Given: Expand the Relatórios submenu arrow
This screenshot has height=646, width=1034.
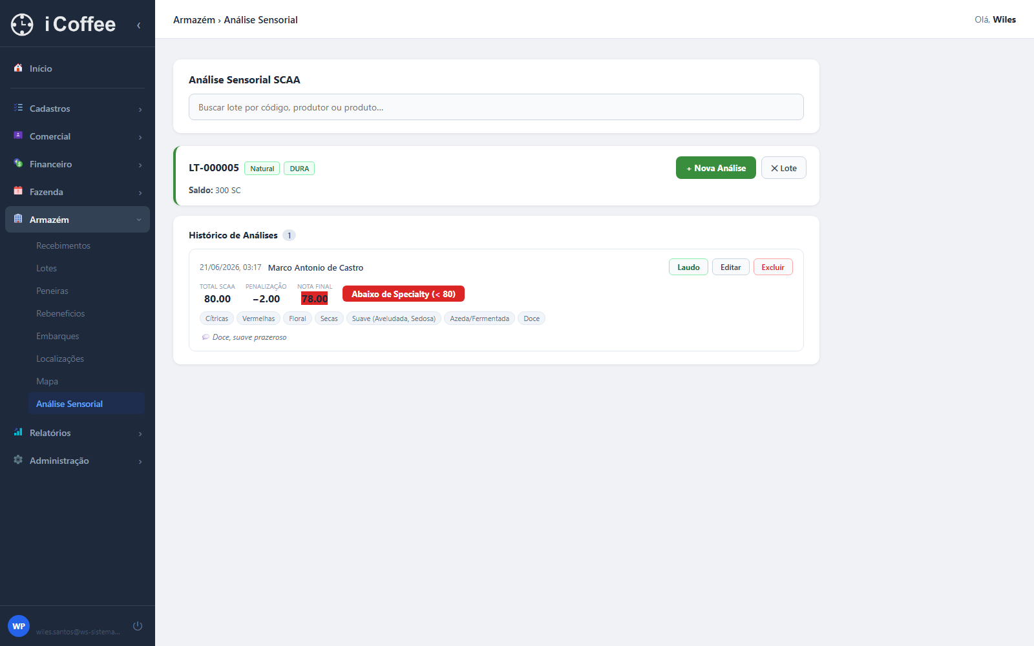Looking at the screenshot, I should [x=140, y=433].
